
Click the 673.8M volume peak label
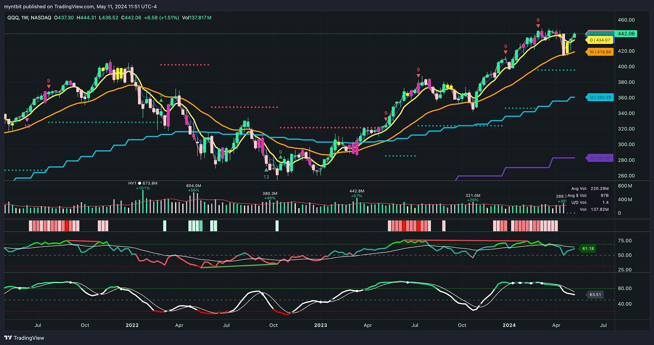[149, 183]
